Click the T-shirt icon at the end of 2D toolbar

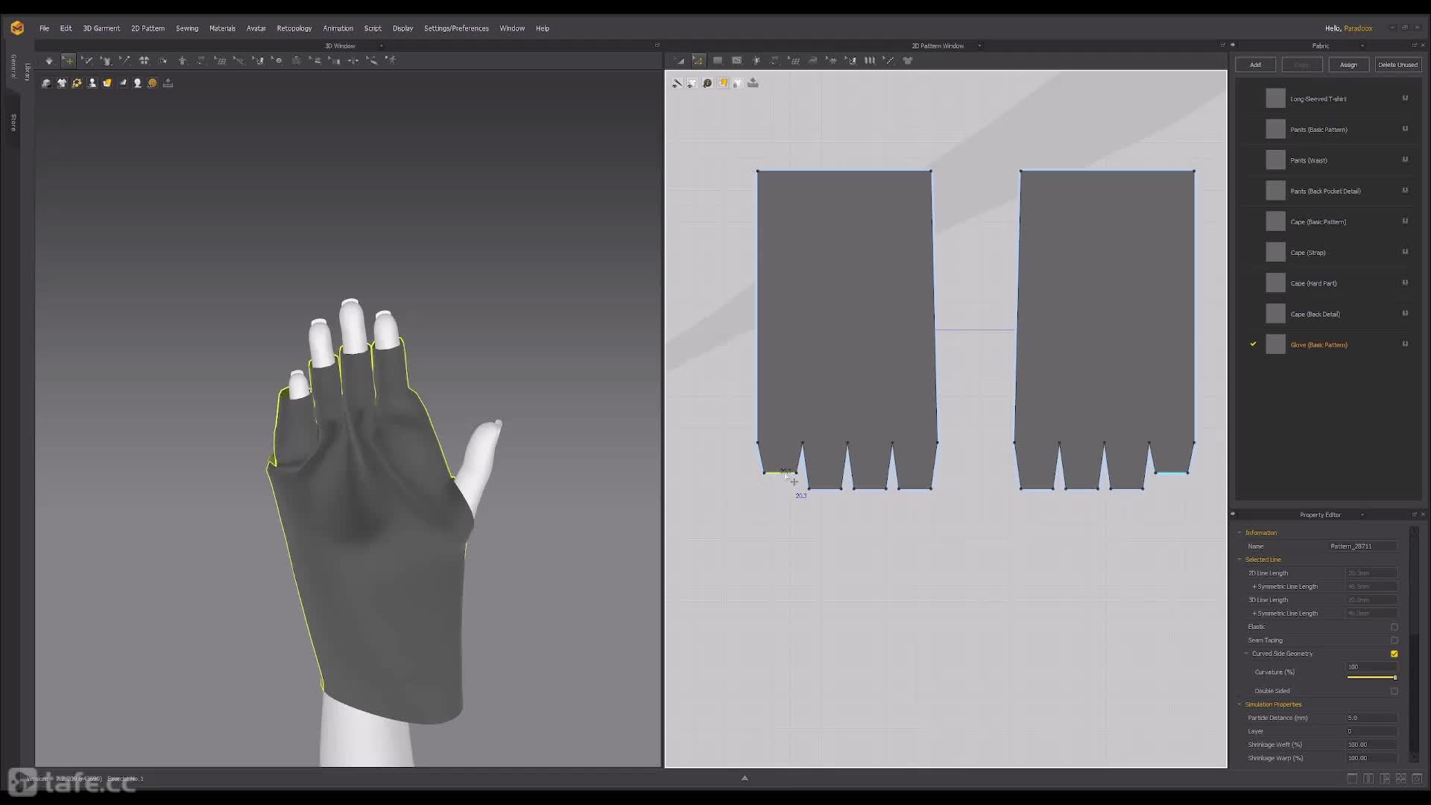[908, 60]
